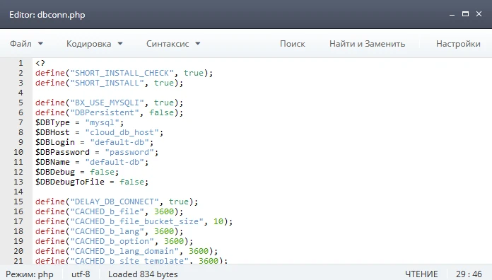This screenshot has width=492, height=280.
Task: Close the dbconn.php editor
Action: click(x=479, y=14)
